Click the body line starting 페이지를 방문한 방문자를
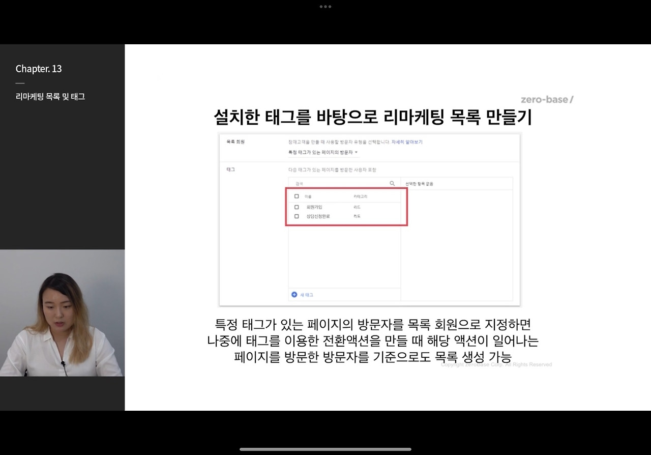The width and height of the screenshot is (651, 455). 373,356
